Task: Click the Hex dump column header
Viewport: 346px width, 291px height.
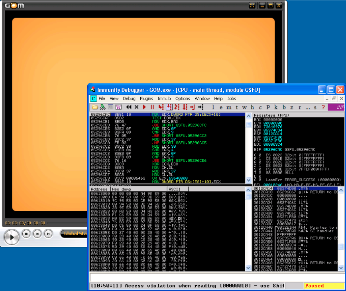Action: (x=139, y=189)
